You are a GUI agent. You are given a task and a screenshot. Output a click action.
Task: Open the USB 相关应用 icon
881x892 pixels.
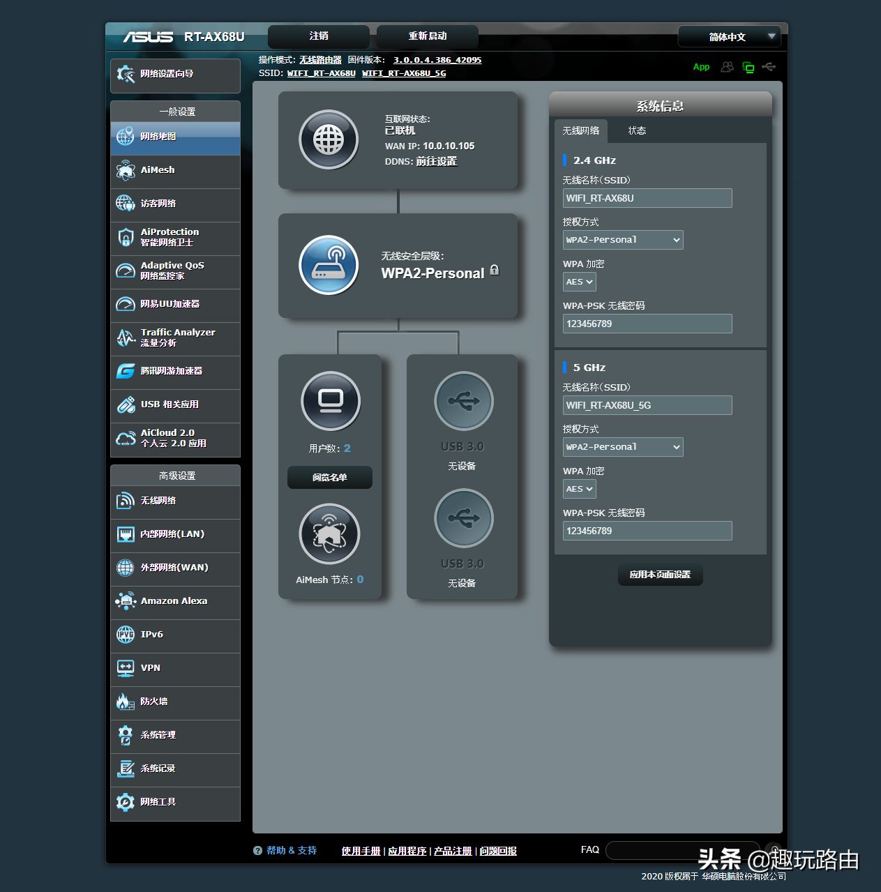[x=126, y=405]
